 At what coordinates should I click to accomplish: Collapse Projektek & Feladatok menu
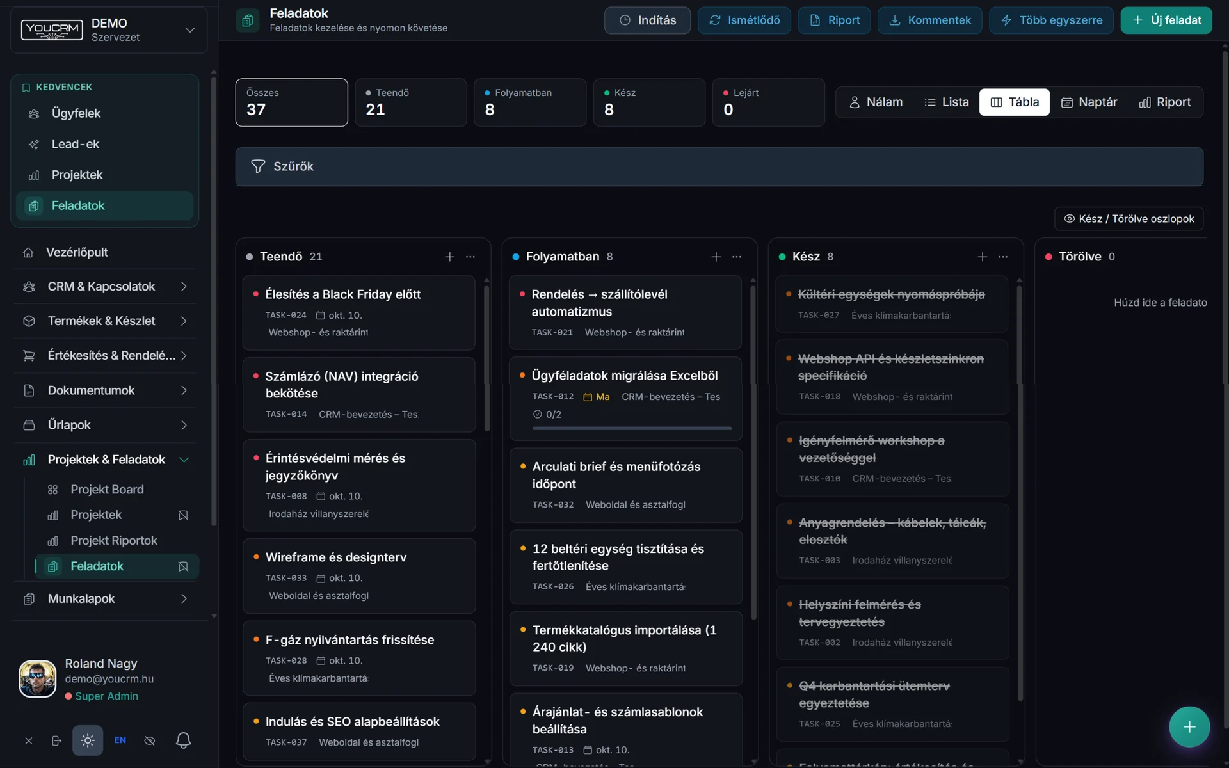106,460
